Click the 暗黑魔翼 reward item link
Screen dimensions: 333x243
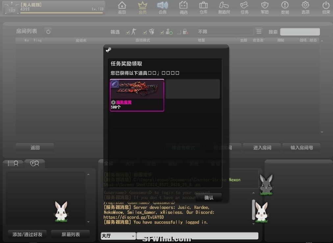pos(124,102)
